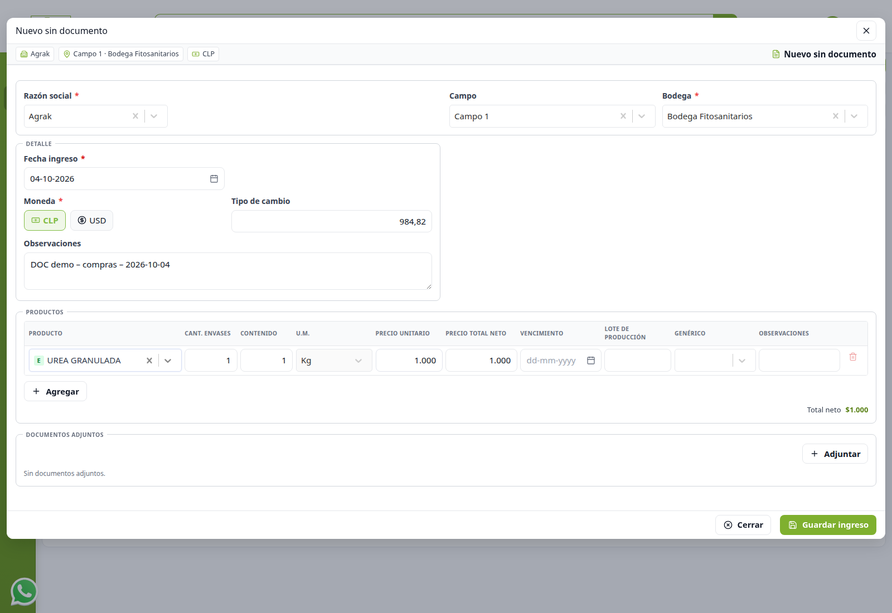Screen dimensions: 892x613
Task: Click the Fecha ingreso date field
Action: tap(124, 179)
